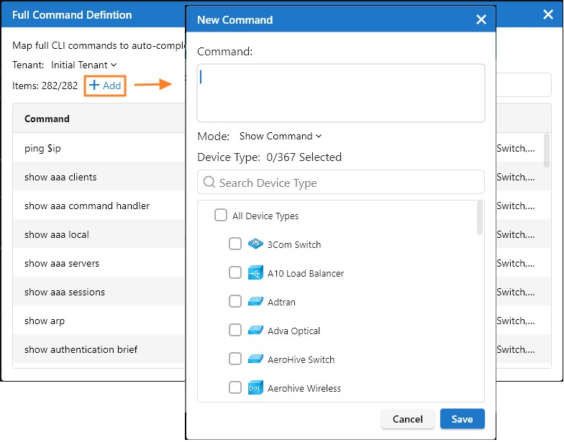Enable the Adtran checkbox

click(x=235, y=302)
